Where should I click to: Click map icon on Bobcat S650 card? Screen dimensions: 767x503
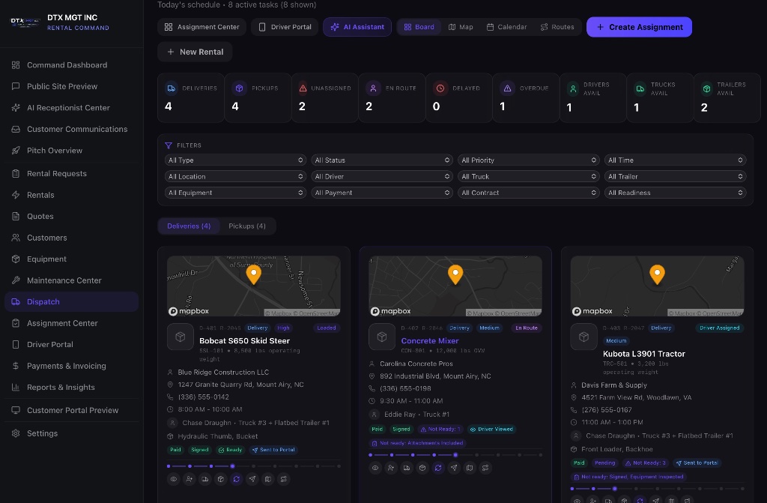268,479
